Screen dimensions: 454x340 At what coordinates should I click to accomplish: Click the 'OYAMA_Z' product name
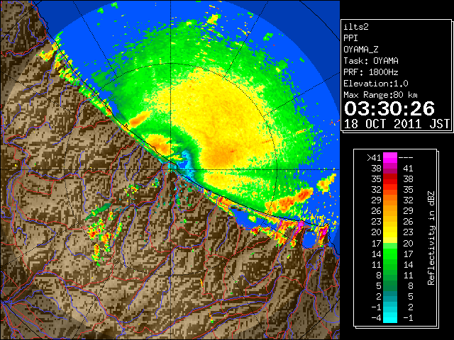[x=361, y=50]
